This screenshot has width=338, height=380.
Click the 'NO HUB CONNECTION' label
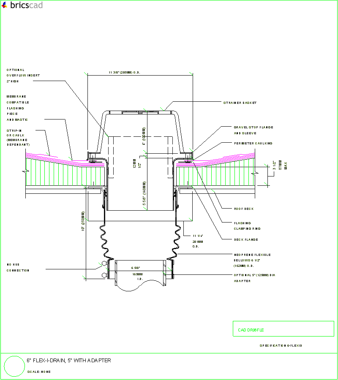coord(18,267)
